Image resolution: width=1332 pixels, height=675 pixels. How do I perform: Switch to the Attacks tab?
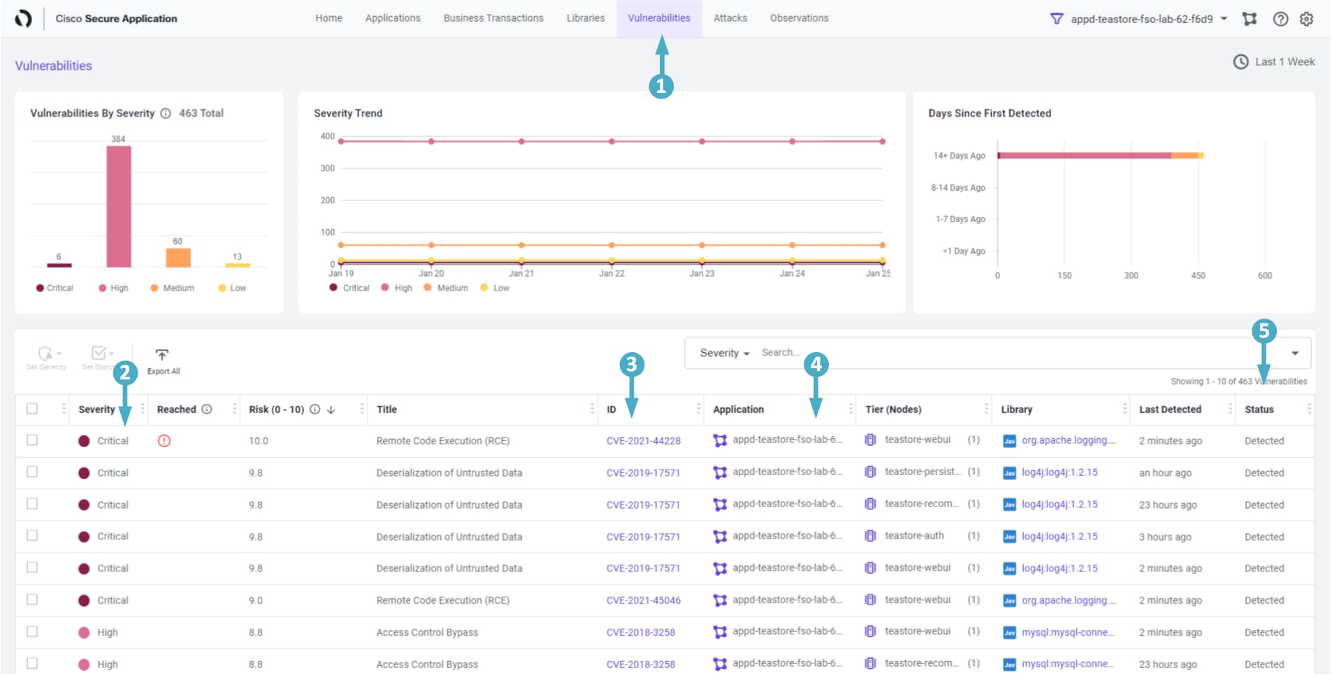click(730, 18)
